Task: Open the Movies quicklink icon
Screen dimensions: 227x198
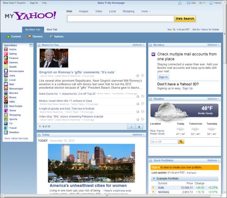Action: point(6,93)
